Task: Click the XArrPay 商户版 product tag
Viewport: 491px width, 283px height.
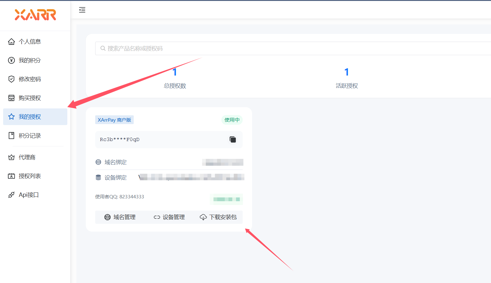Action: click(x=114, y=120)
